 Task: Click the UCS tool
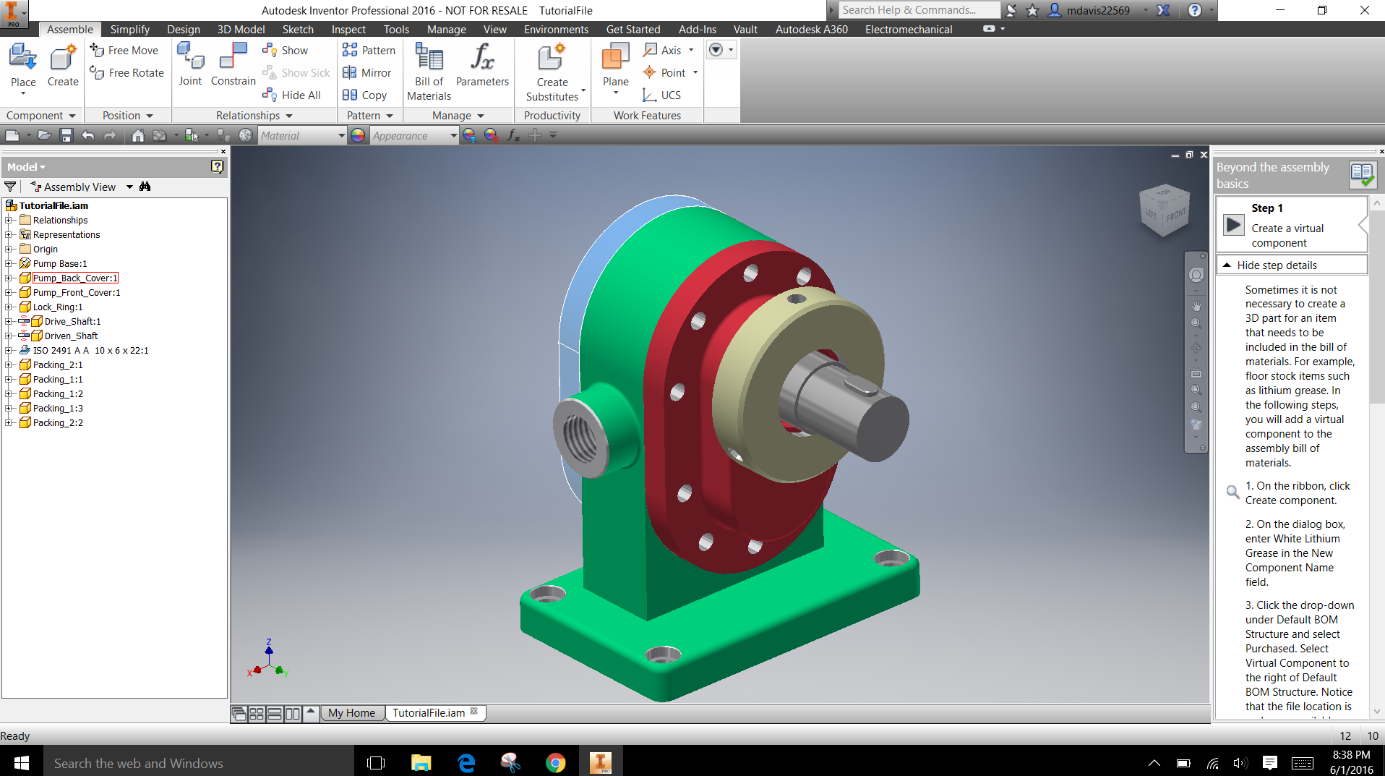coord(661,95)
